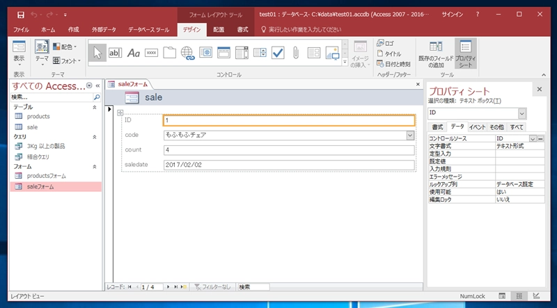Pick the Label (Aa) control tool

(134, 53)
